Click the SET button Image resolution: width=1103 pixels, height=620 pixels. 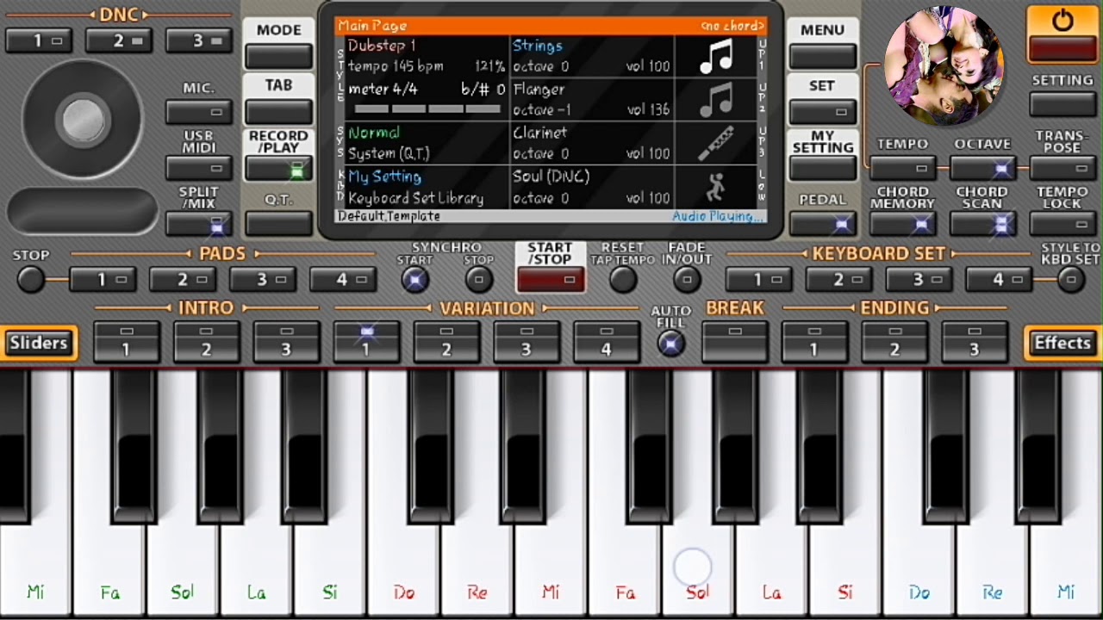(822, 112)
